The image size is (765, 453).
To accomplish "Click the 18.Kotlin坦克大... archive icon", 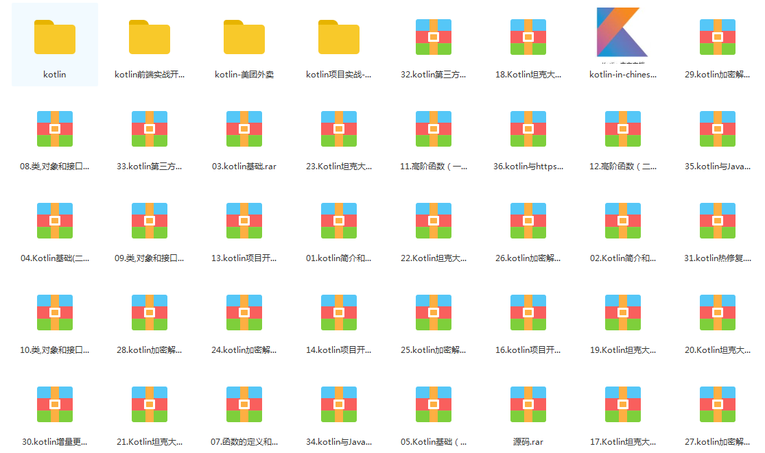I will [x=528, y=37].
